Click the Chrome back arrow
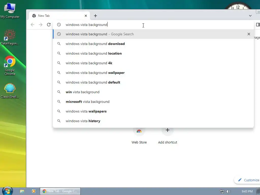 click(x=32, y=25)
